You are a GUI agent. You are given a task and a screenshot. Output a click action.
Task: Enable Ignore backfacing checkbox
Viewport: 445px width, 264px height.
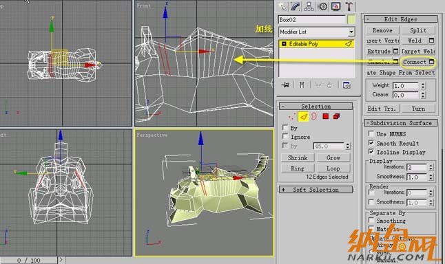click(x=285, y=137)
